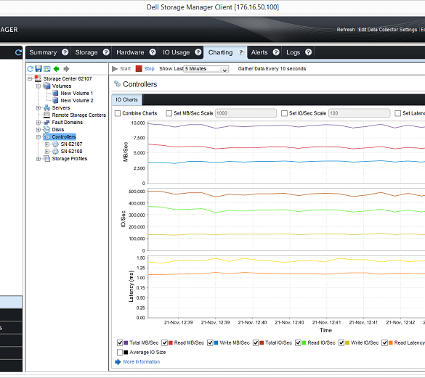Viewport: 425px width, 378px height.
Task: Click the Disks icon in tree
Action: pos(47,129)
